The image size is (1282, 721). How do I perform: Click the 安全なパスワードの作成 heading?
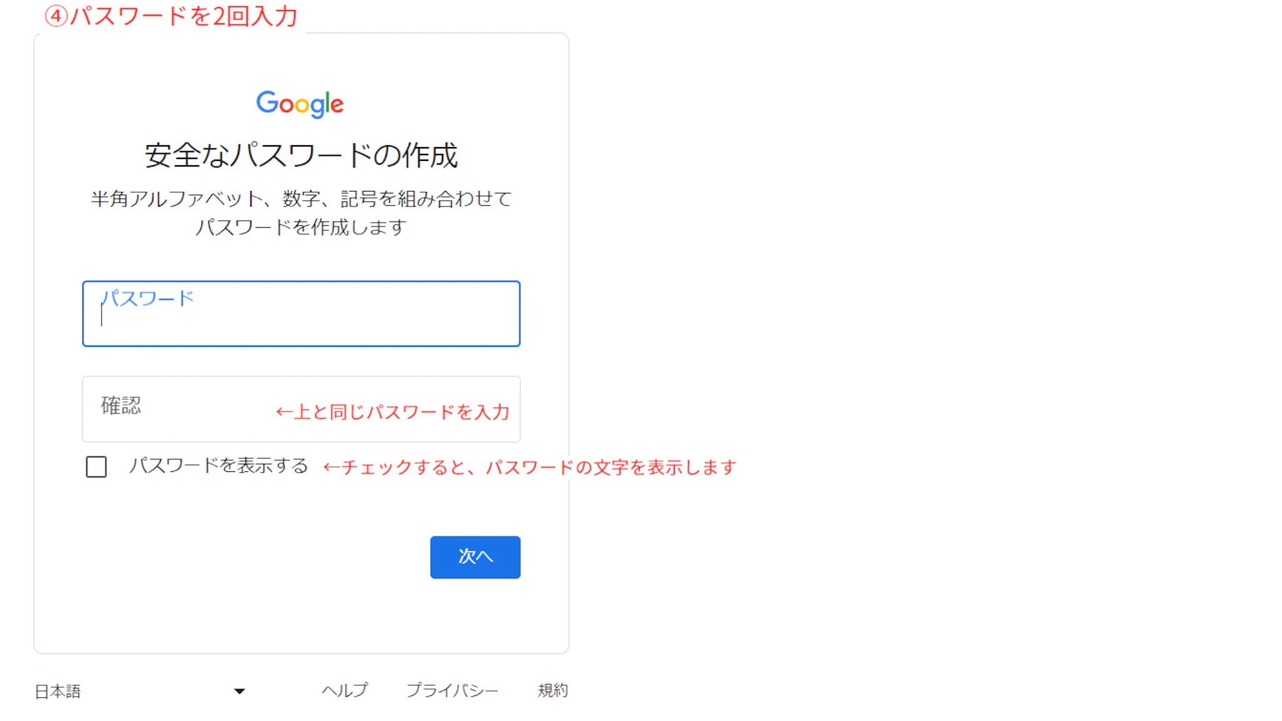[301, 155]
